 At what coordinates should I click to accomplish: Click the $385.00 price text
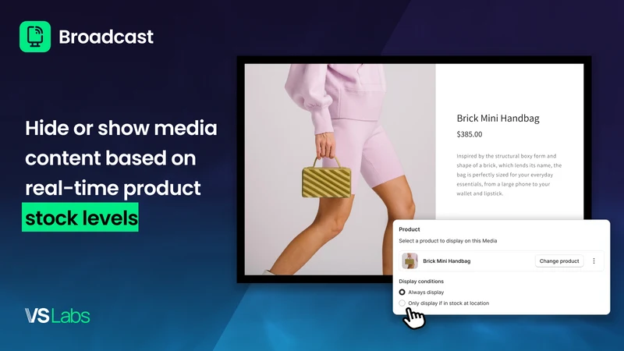click(470, 134)
